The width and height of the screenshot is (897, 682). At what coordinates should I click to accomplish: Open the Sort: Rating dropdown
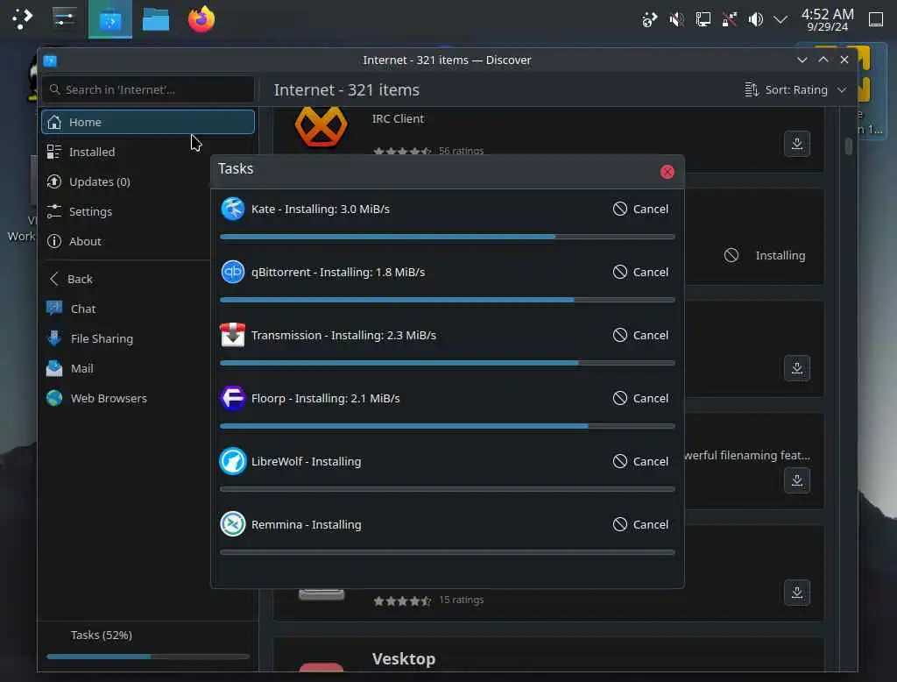[x=795, y=90]
